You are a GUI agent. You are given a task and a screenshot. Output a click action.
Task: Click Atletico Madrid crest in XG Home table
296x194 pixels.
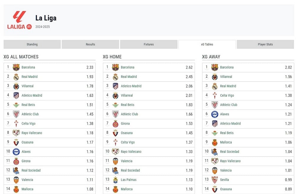click(115, 86)
